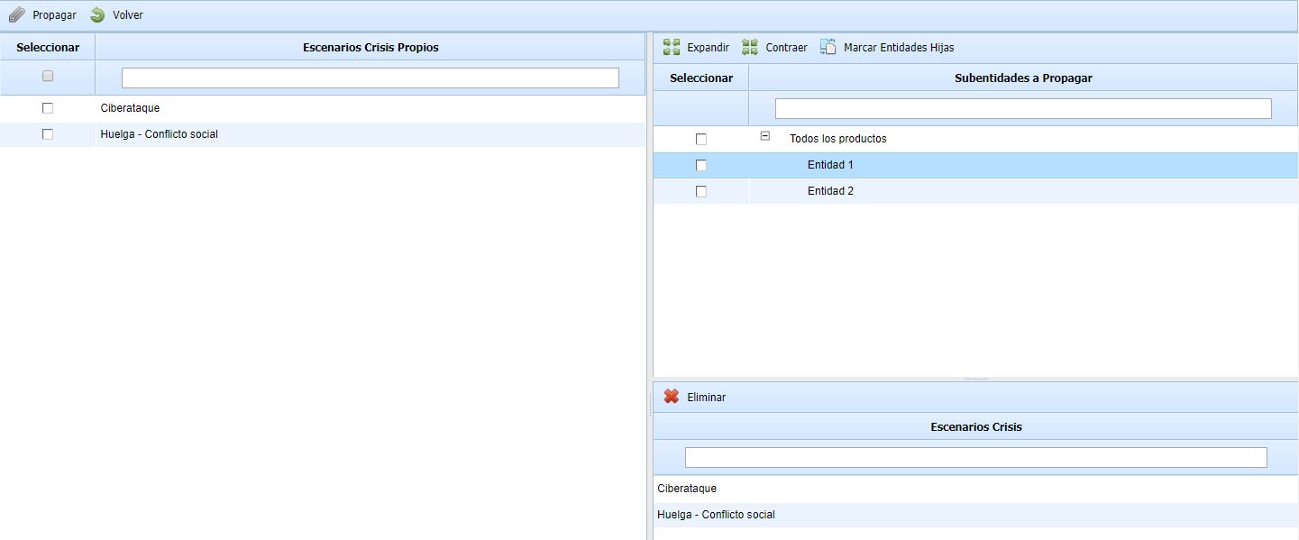Click the Subentidades a Propagar column header
The image size is (1299, 540).
(x=1023, y=78)
